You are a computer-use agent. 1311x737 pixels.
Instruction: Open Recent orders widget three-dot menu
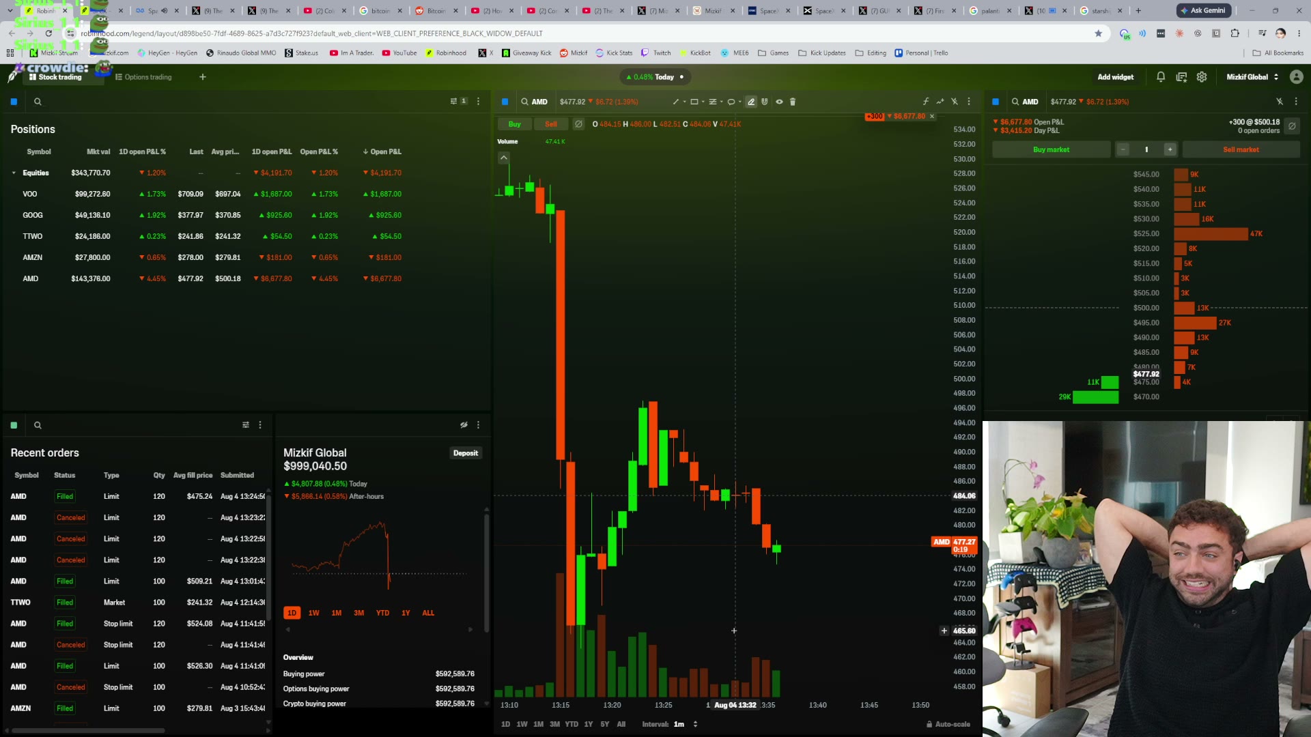click(x=260, y=425)
